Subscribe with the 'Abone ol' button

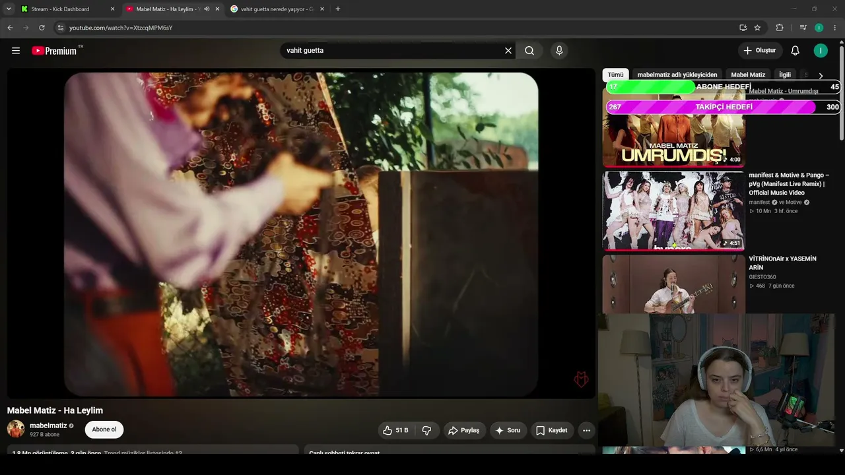104,429
